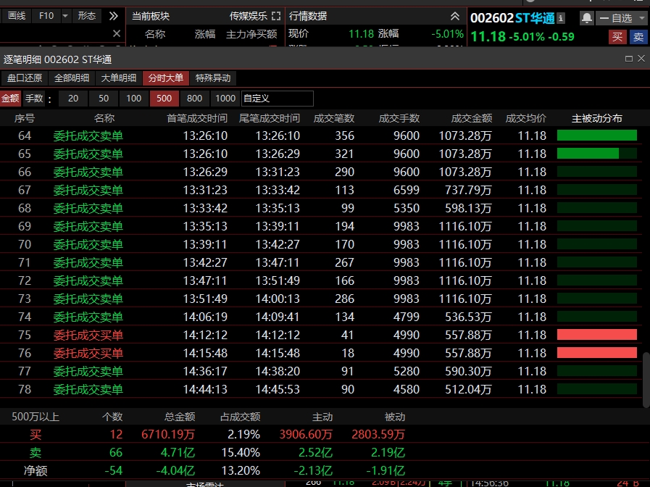Open the 自选 dropdown arrow
The height and width of the screenshot is (487, 650).
click(642, 18)
